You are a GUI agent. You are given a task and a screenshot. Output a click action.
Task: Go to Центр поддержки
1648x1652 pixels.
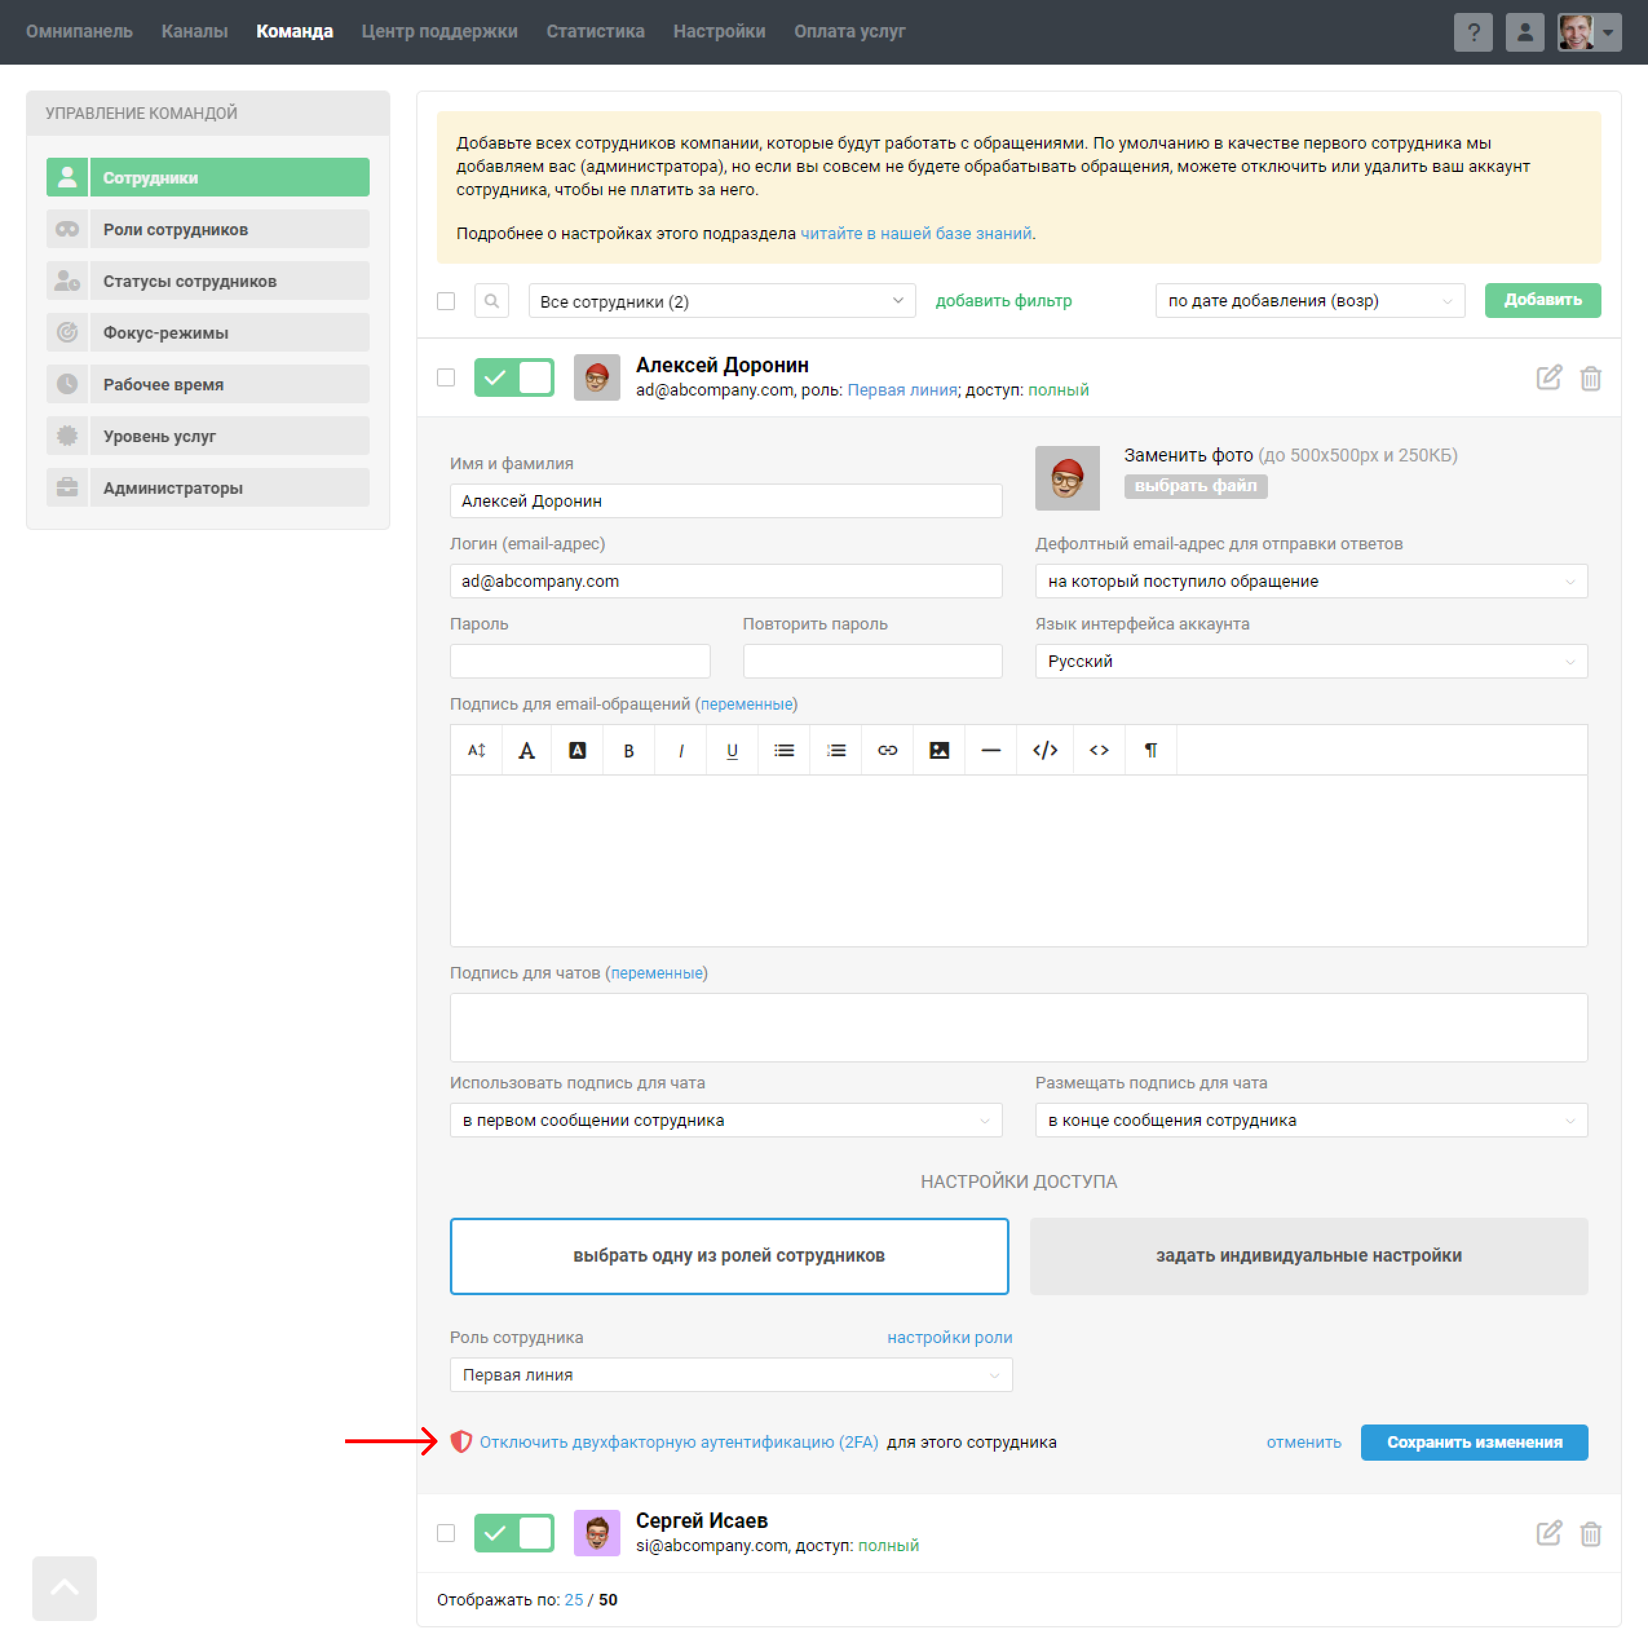439,32
